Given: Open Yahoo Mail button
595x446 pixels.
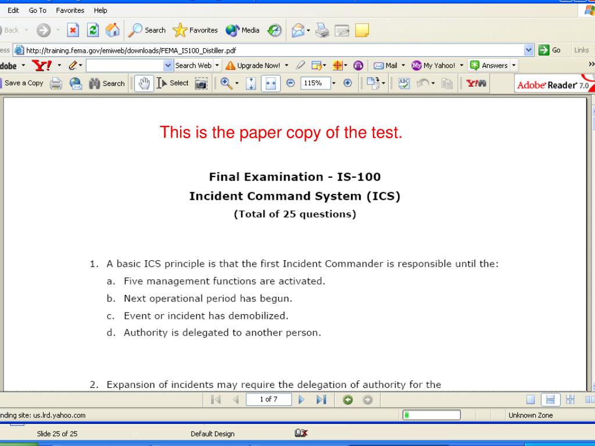Looking at the screenshot, I should (x=386, y=66).
